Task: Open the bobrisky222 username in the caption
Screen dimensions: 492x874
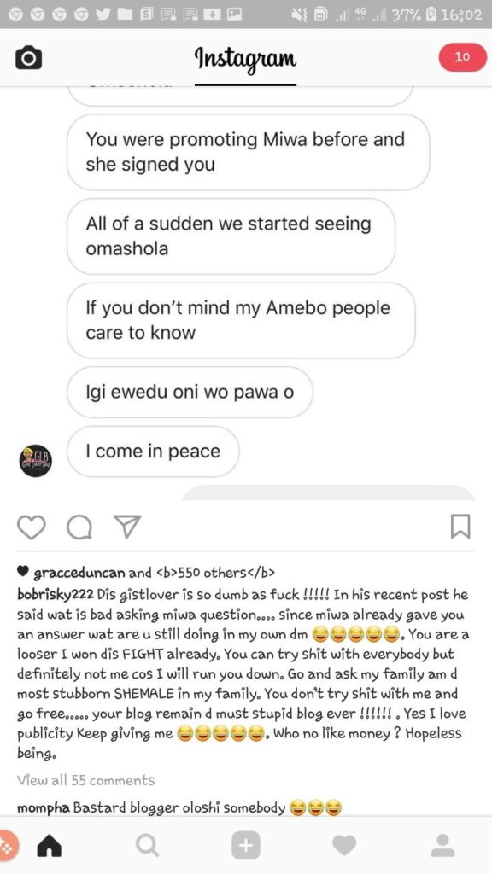Action: (x=56, y=595)
